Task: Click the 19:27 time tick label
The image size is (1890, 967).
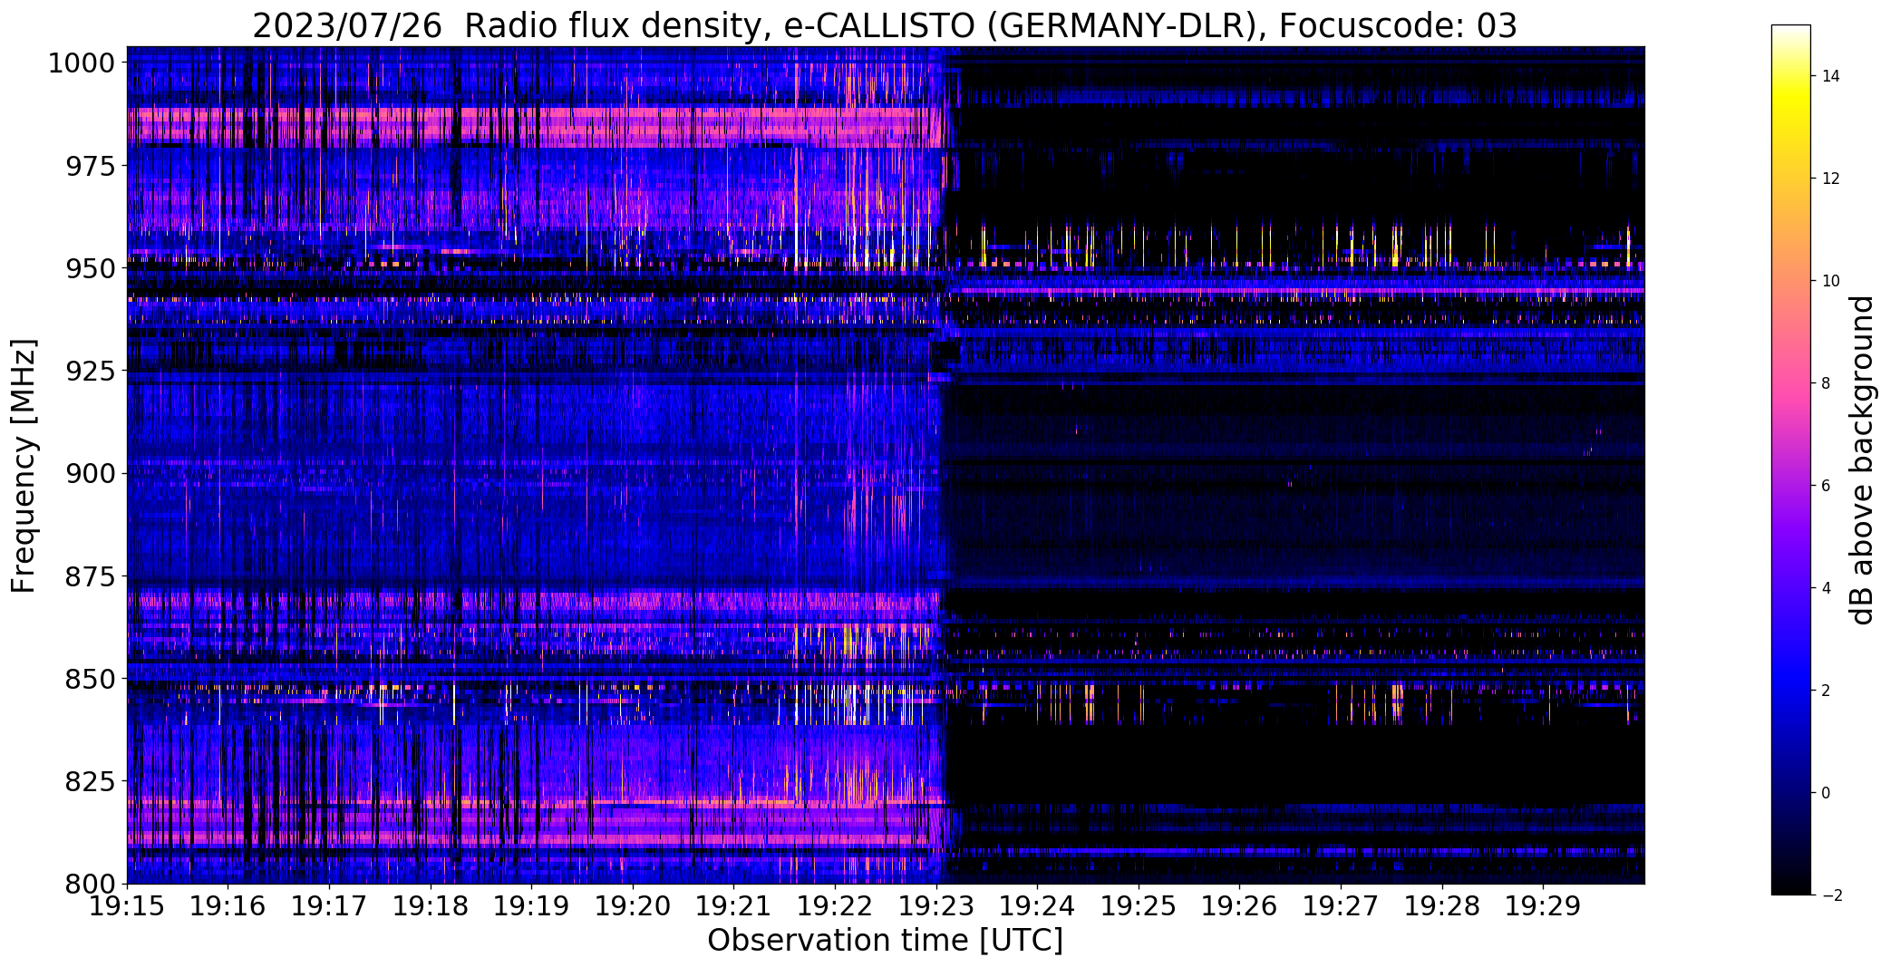Action: pyautogui.click(x=1342, y=906)
